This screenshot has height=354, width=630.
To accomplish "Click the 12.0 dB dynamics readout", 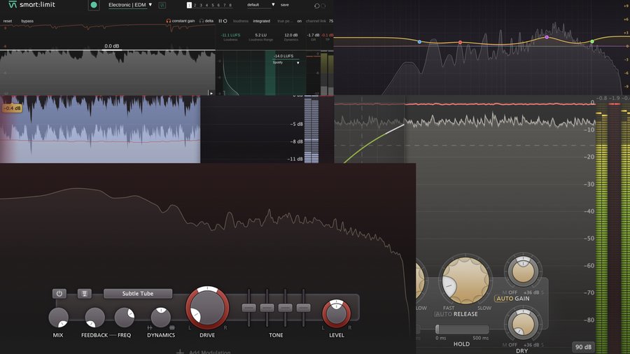I will click(291, 35).
